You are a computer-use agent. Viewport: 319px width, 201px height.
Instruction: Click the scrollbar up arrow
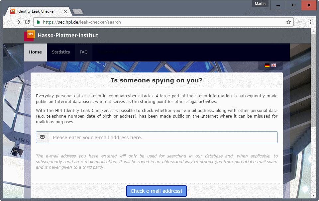(313, 31)
